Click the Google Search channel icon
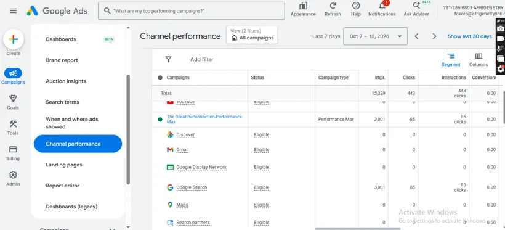 [x=170, y=187]
